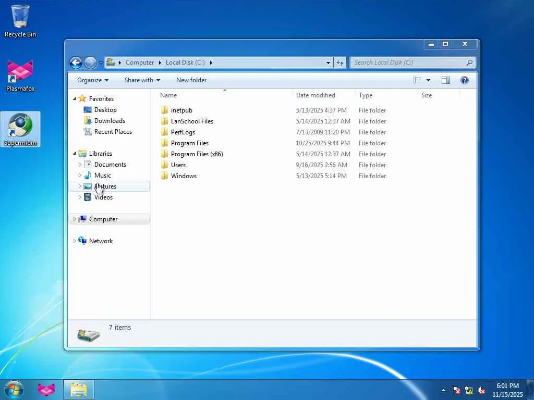Select the inetpub folder icon
Image resolution: width=534 pixels, height=400 pixels.
(164, 110)
